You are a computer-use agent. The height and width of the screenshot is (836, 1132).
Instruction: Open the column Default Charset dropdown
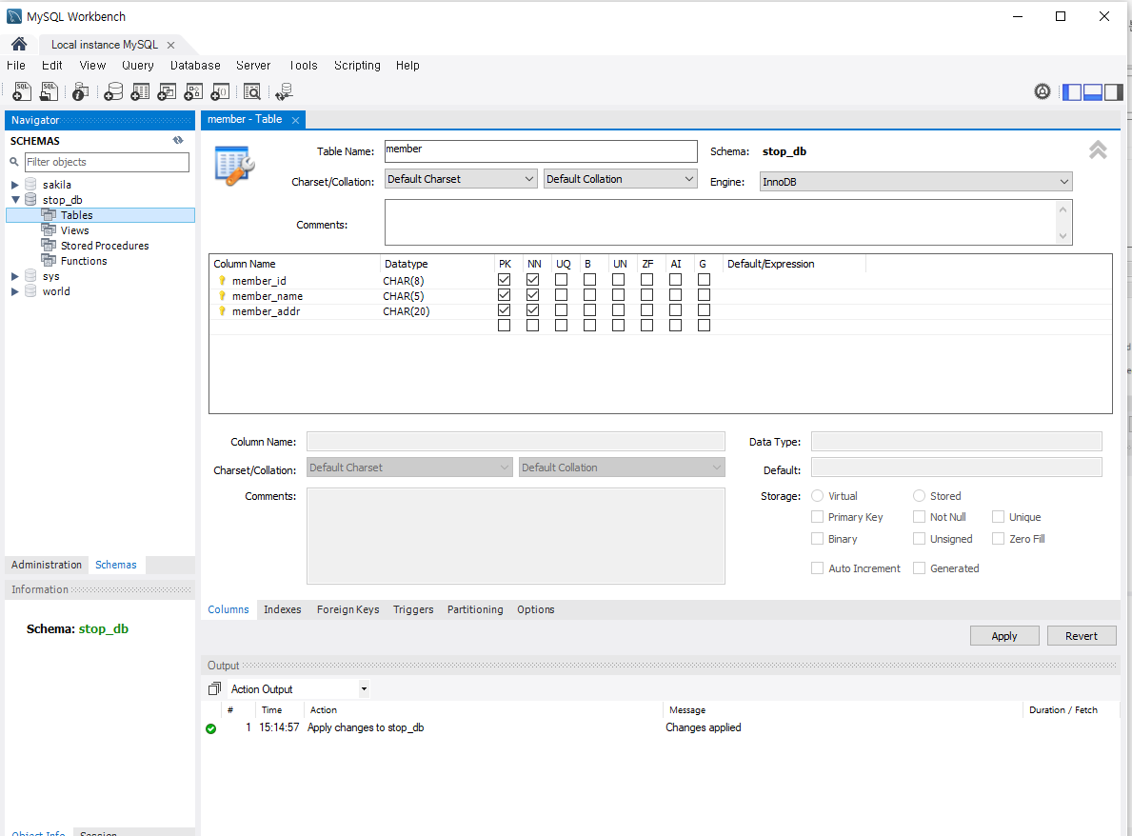(409, 468)
